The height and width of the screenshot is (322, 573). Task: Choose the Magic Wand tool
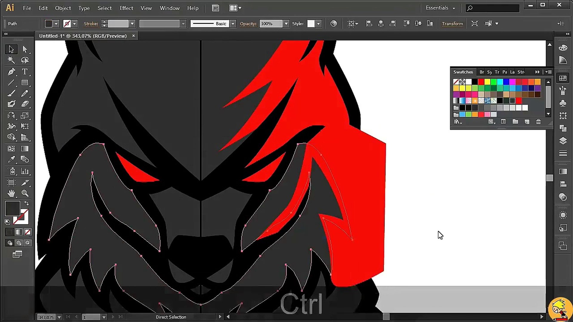pos(11,60)
